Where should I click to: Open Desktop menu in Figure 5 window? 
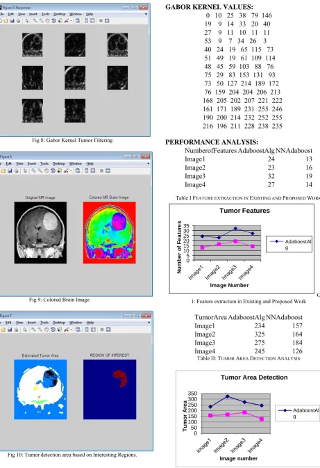click(59, 163)
